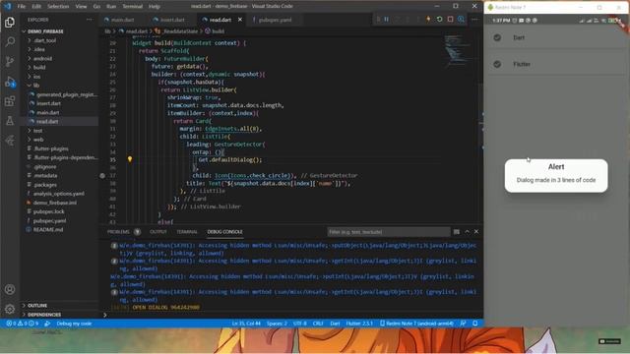Pause the debug session

click(x=386, y=20)
